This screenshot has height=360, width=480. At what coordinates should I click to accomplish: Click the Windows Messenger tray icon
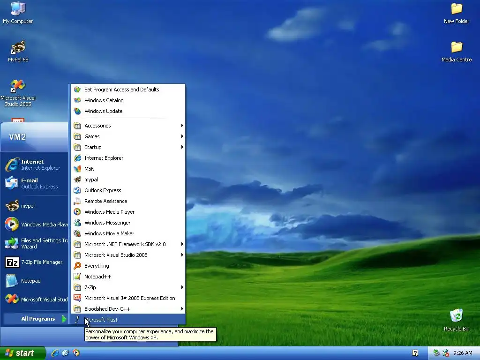[445, 353]
